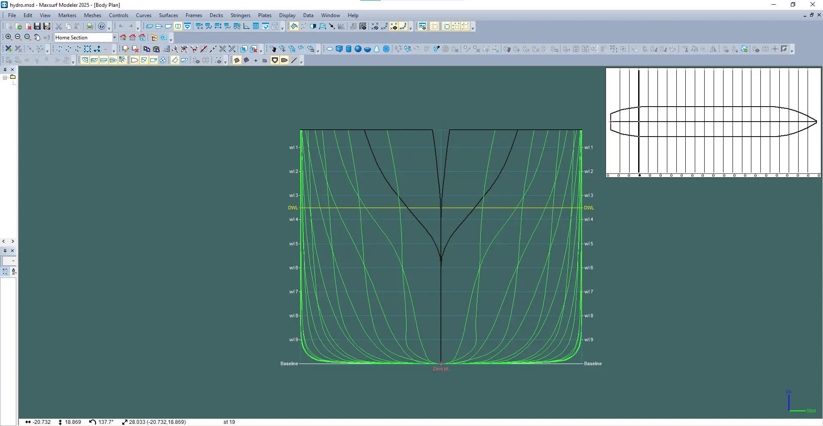Screen dimensions: 823x426
Task: Click the Help question mark icon
Action: point(102,27)
